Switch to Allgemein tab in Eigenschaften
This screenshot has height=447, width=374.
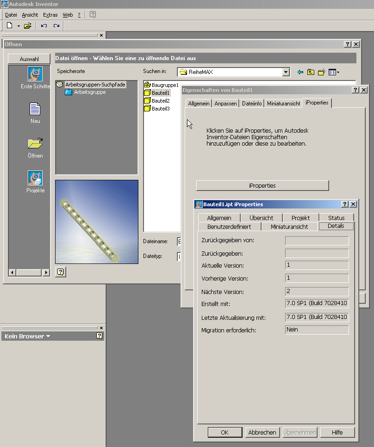pyautogui.click(x=199, y=104)
